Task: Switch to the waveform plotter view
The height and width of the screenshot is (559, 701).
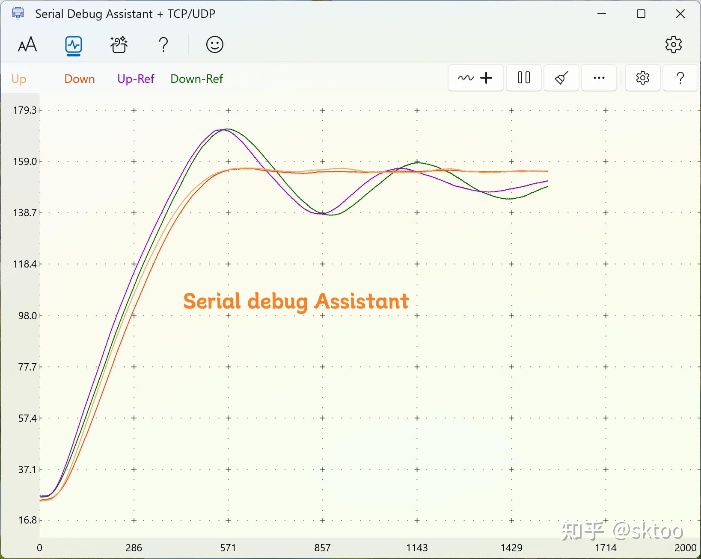Action: tap(73, 44)
